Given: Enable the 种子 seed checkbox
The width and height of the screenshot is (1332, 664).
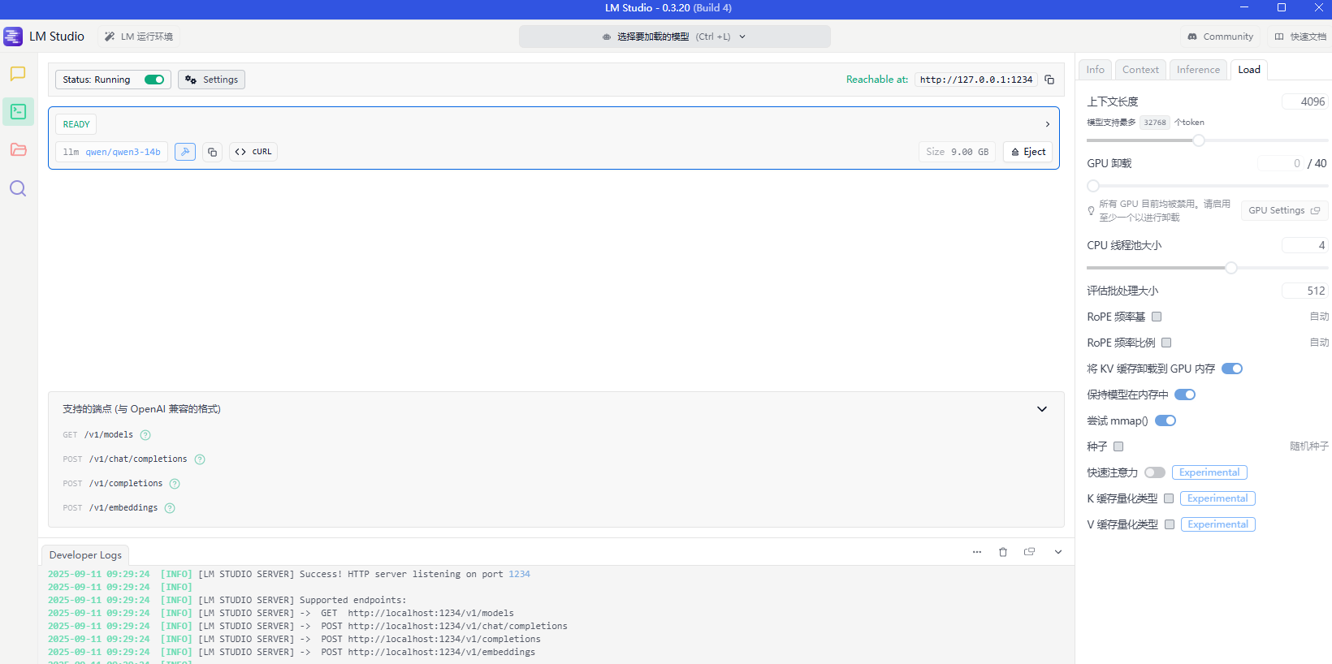Looking at the screenshot, I should coord(1118,446).
